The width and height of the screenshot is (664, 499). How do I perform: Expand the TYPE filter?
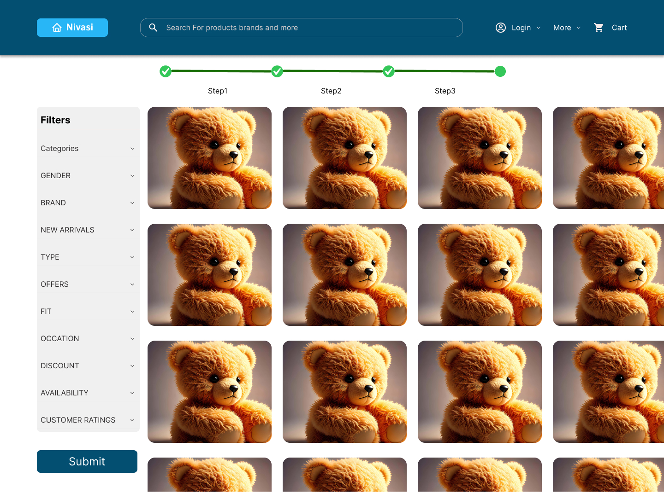88,257
